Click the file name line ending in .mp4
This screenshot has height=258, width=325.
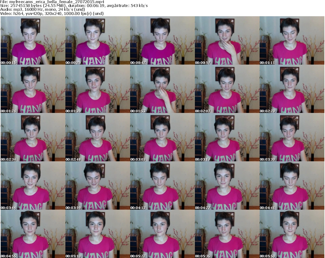coord(52,2)
